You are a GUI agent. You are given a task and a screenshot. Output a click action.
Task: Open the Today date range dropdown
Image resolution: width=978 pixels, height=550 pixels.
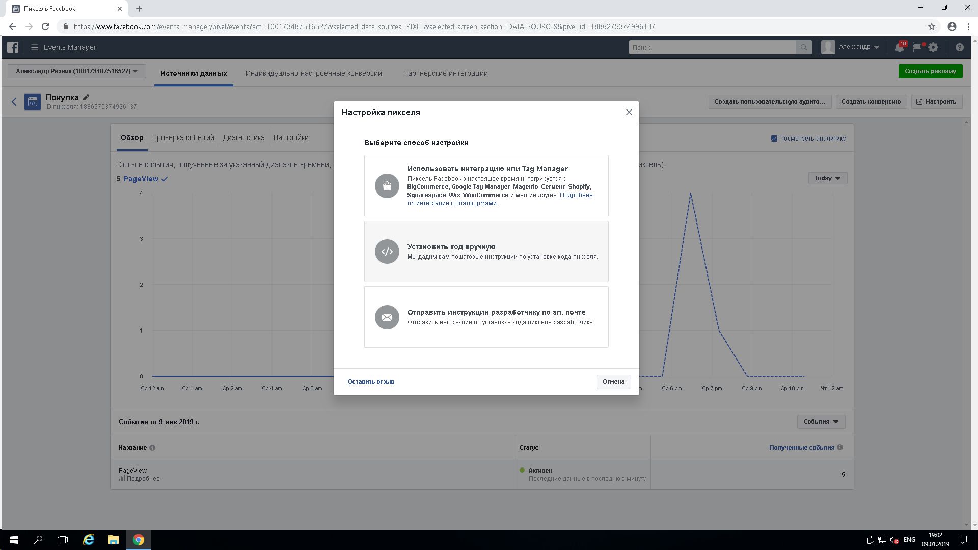(828, 178)
